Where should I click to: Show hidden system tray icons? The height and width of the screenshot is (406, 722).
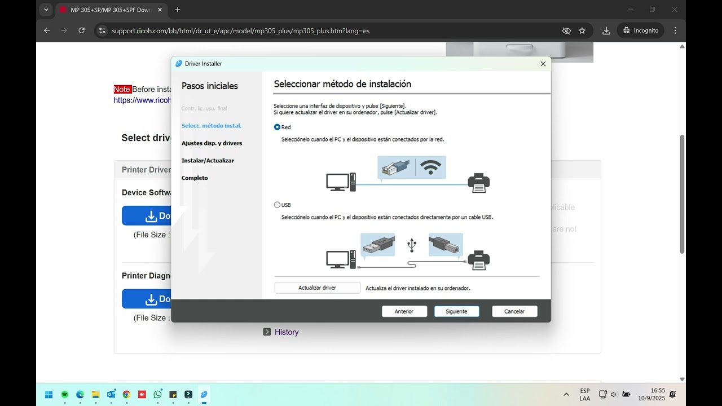point(566,394)
